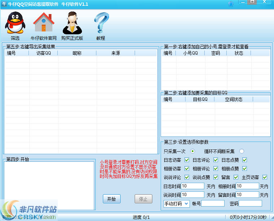The width and height of the screenshot is (274, 221).
Task: Click the 开始 button
Action: [x=112, y=199]
